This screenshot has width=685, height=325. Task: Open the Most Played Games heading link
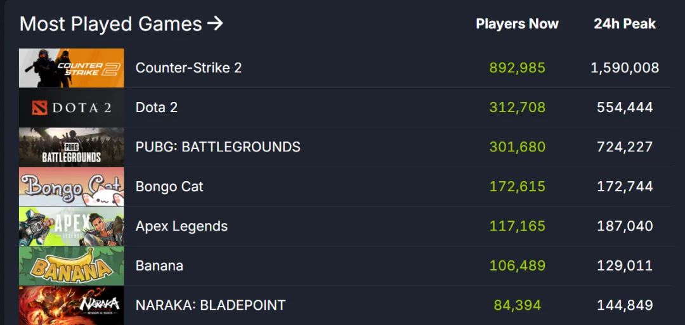point(110,24)
